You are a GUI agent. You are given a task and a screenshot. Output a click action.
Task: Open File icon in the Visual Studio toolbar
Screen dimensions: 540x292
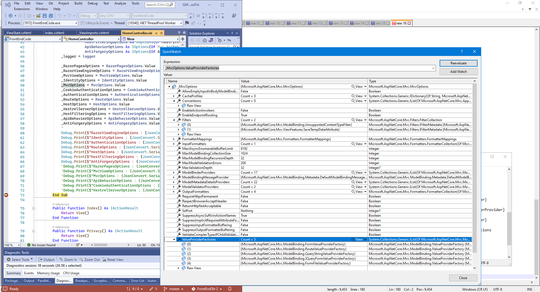click(39, 16)
